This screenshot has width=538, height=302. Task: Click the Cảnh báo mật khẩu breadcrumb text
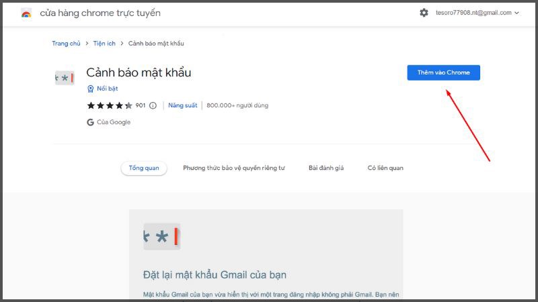click(x=156, y=44)
